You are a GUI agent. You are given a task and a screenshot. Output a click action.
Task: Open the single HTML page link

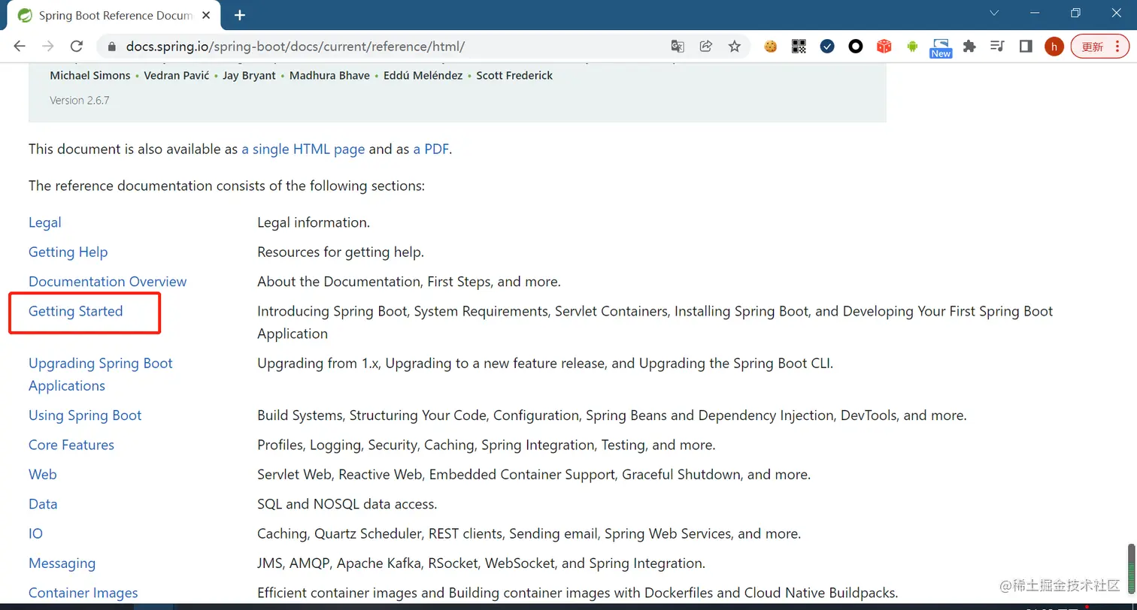coord(303,149)
